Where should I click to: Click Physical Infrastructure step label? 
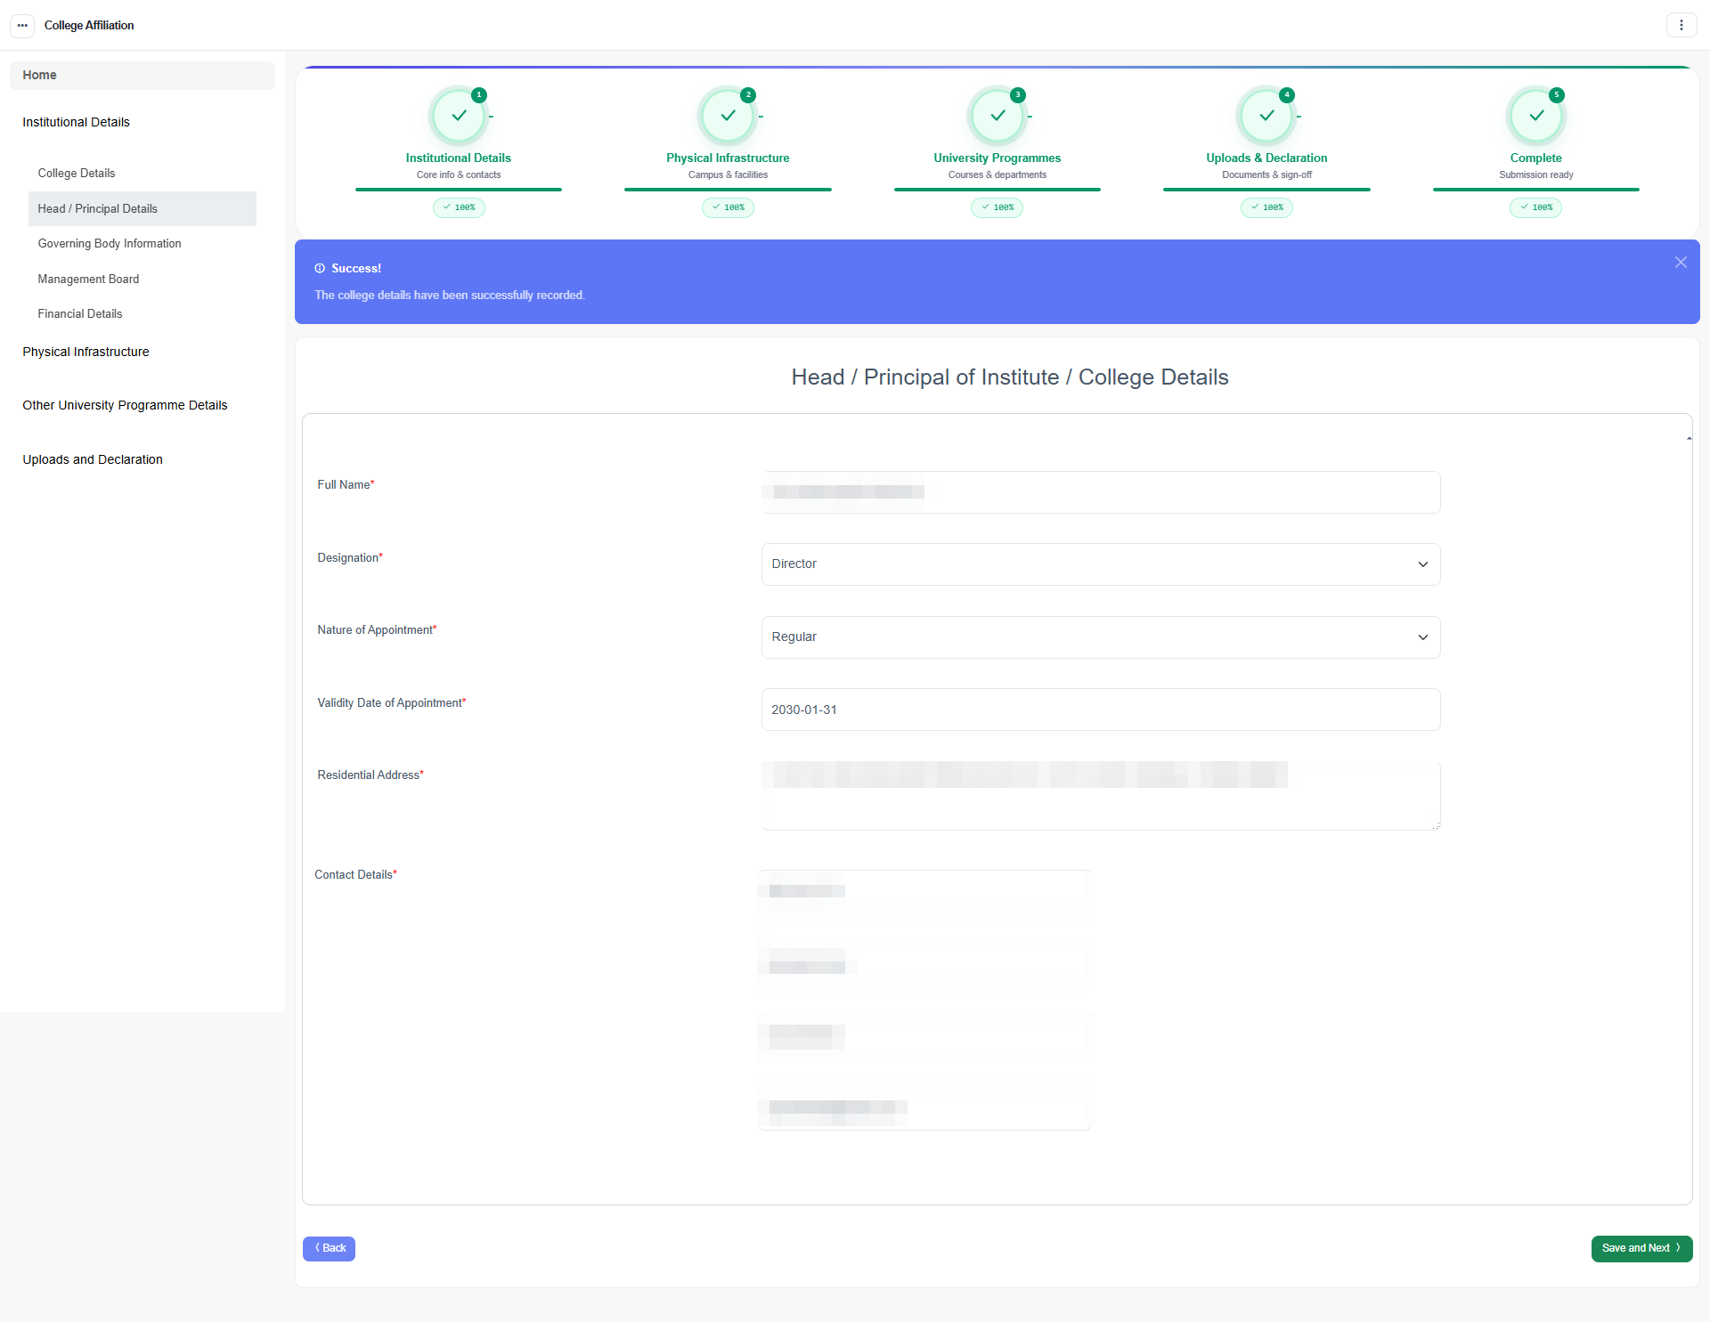[728, 158]
